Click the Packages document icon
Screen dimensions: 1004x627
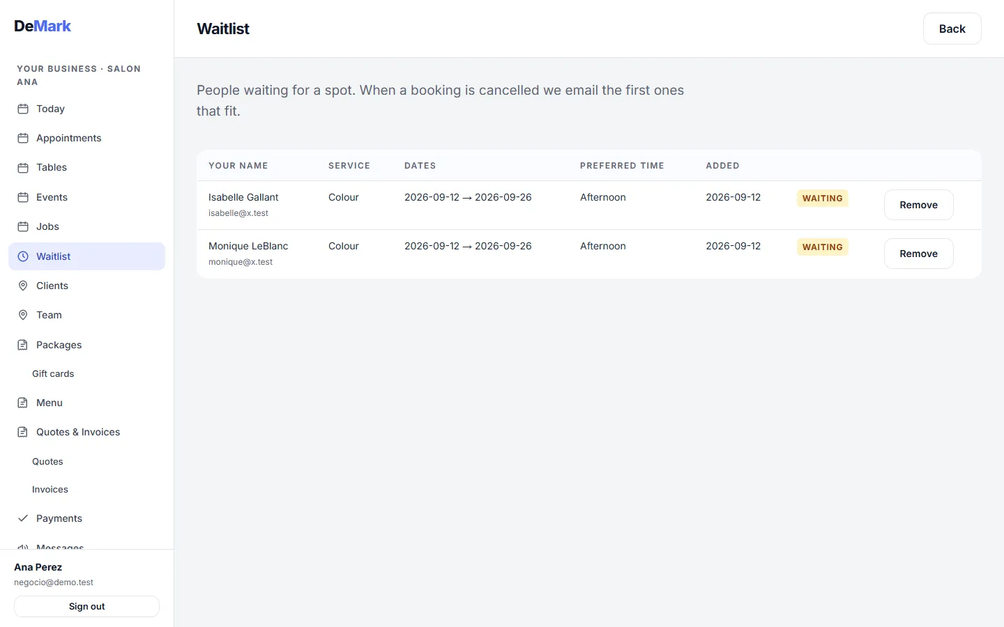(23, 345)
